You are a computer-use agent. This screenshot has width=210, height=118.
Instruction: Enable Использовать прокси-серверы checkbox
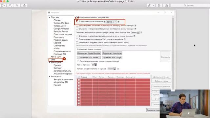(77, 21)
